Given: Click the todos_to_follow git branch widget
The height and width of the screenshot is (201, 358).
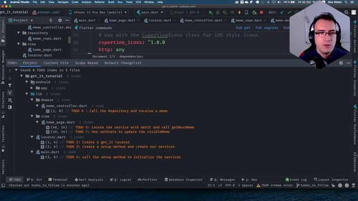Looking at the screenshot, I should click(313, 185).
